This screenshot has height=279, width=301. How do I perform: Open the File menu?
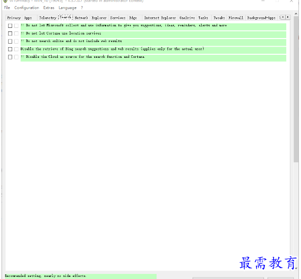click(7, 8)
